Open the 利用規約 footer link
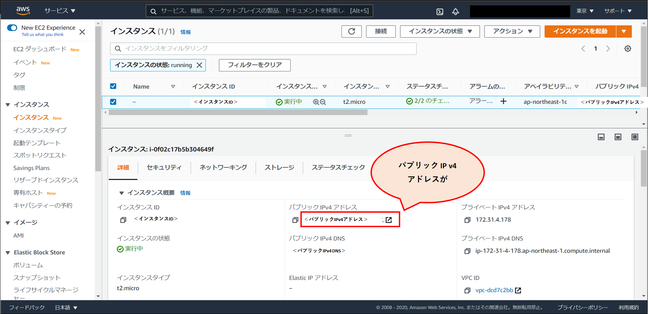The height and width of the screenshot is (314, 648). [629, 308]
